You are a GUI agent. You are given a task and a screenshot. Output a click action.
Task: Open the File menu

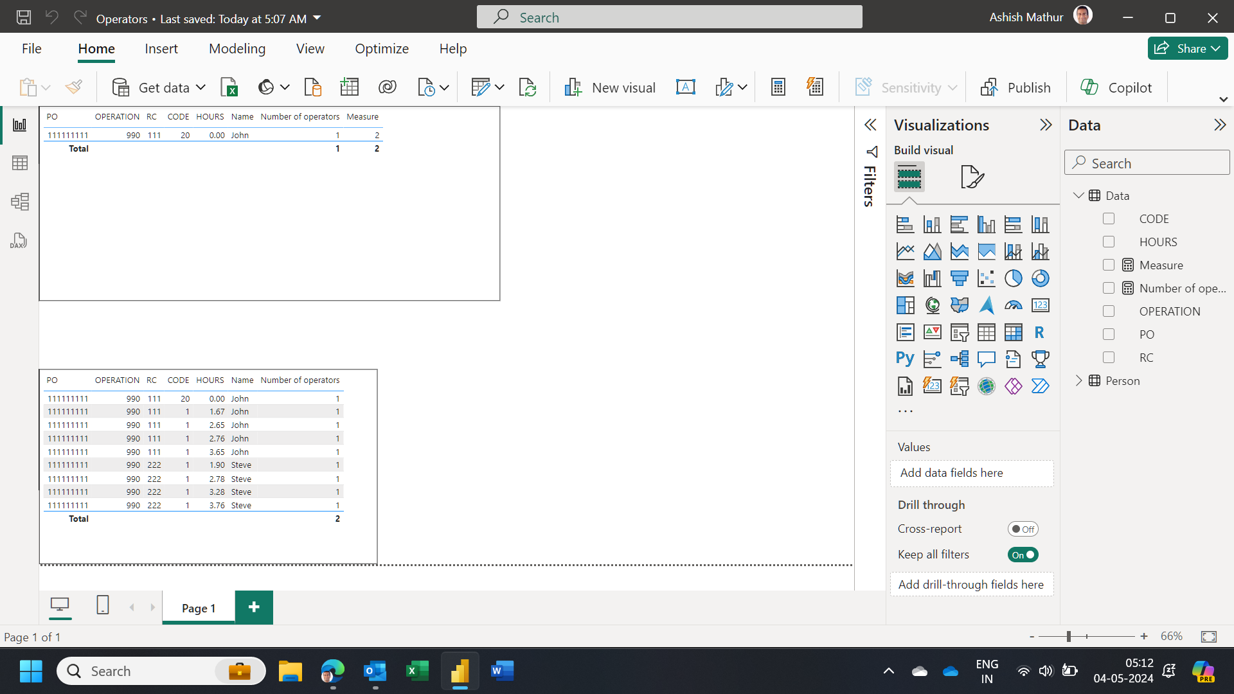pos(31,49)
